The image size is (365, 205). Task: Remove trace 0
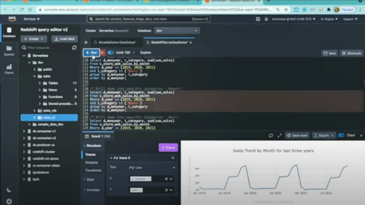click(x=173, y=158)
